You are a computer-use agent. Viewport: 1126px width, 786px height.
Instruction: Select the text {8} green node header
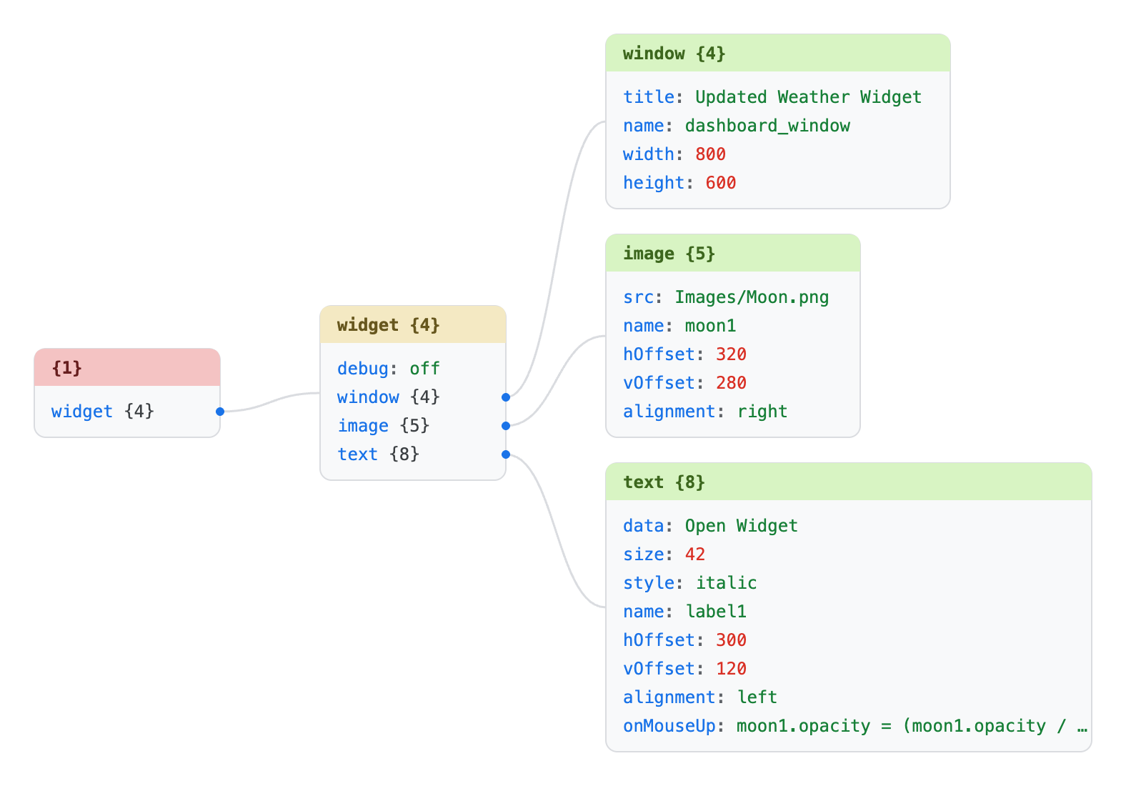pyautogui.click(x=849, y=482)
